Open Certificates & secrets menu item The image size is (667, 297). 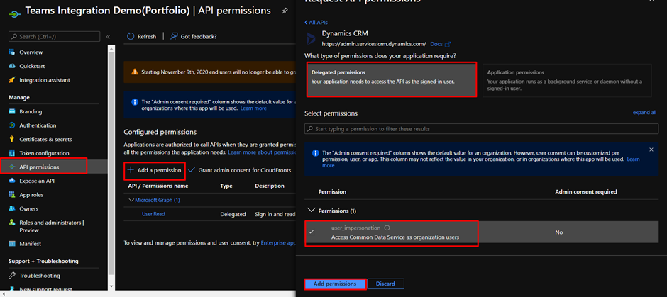tap(45, 140)
